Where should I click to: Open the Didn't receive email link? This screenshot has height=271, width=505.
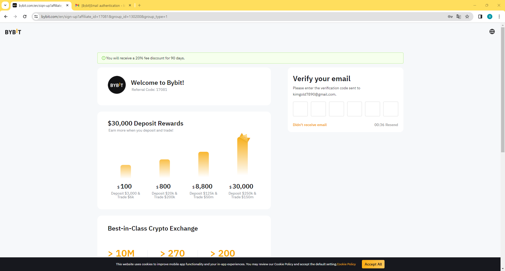(x=310, y=125)
